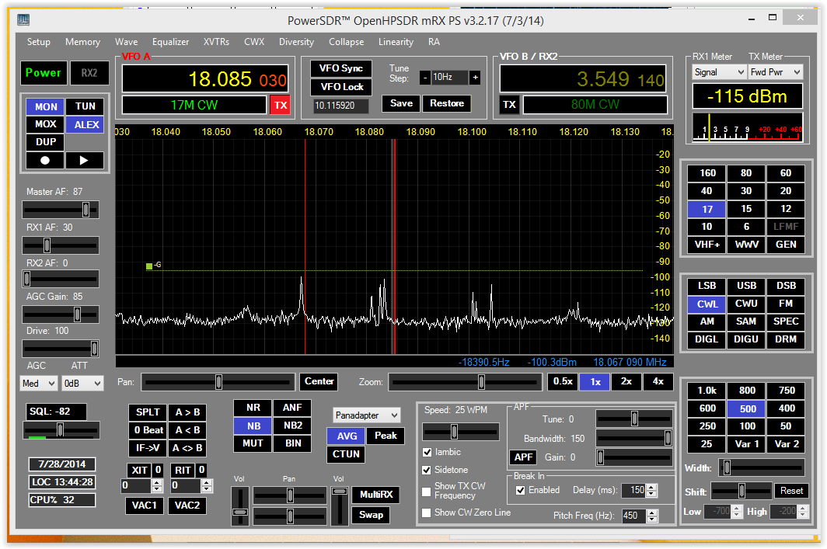
Task: Click the SPLT split button
Action: tap(148, 412)
